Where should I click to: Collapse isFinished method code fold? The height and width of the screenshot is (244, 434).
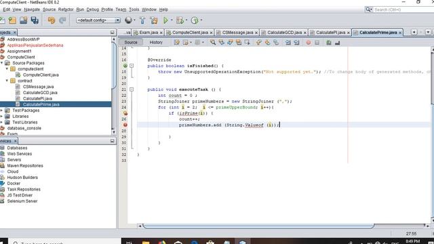pyautogui.click(x=132, y=66)
